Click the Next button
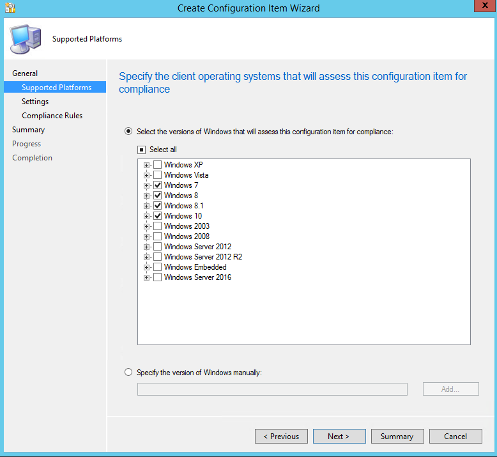497x457 pixels. (339, 437)
